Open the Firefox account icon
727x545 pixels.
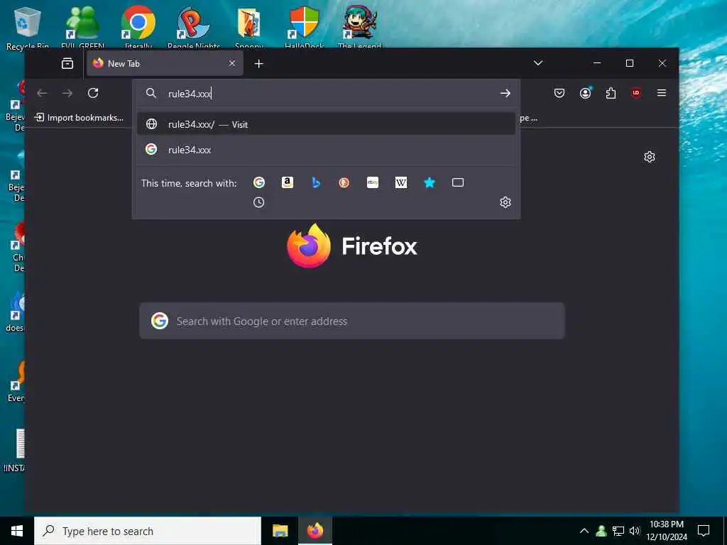[x=586, y=93]
